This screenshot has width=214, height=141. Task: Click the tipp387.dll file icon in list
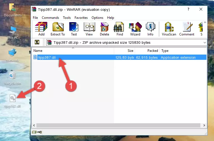[x=35, y=57]
